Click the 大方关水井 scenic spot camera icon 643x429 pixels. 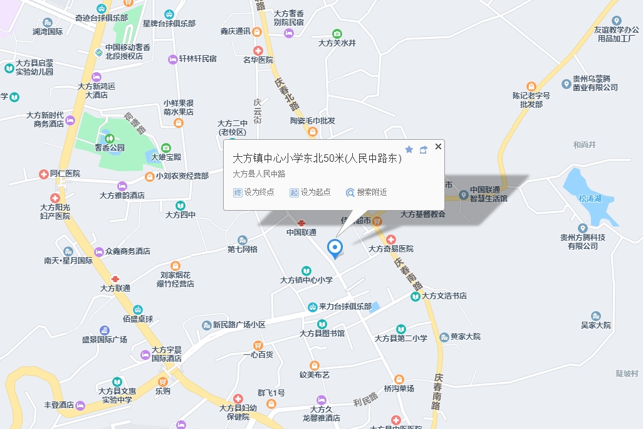(337, 34)
